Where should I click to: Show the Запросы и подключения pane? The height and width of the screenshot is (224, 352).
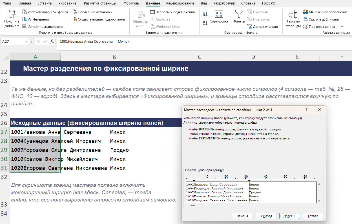pyautogui.click(x=172, y=12)
